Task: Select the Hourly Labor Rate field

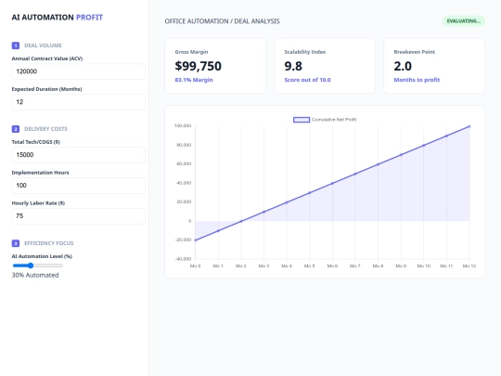Action: coord(78,216)
